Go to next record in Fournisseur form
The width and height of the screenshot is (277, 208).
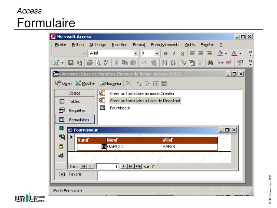click(x=123, y=167)
